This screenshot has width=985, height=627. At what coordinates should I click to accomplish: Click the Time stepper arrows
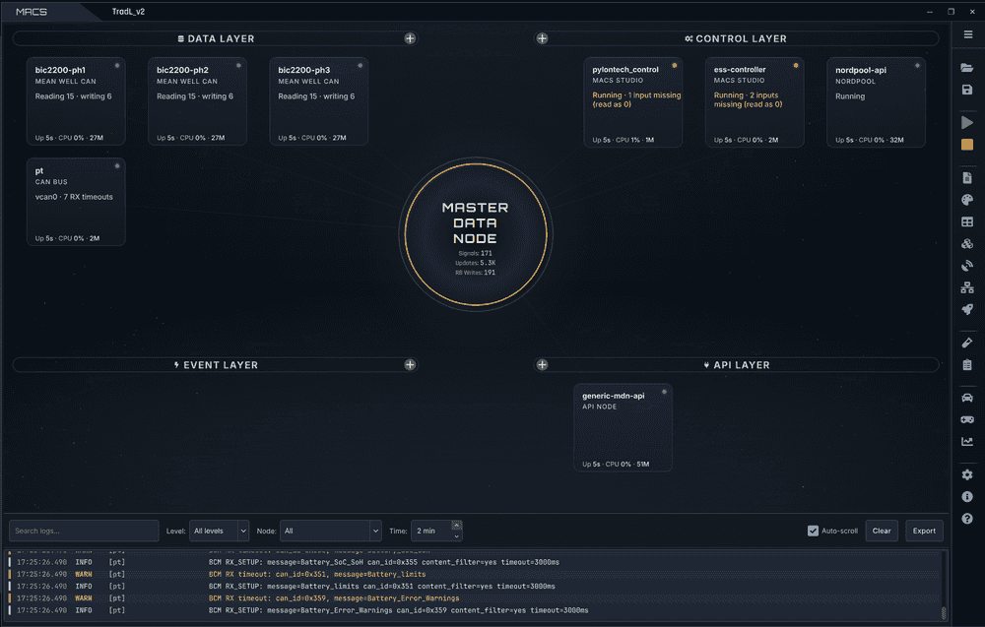click(x=457, y=531)
